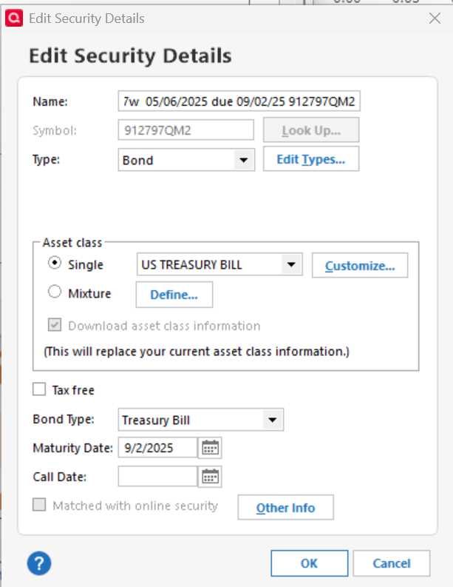This screenshot has height=587, width=453.
Task: Open the Customize asset class button
Action: [360, 266]
